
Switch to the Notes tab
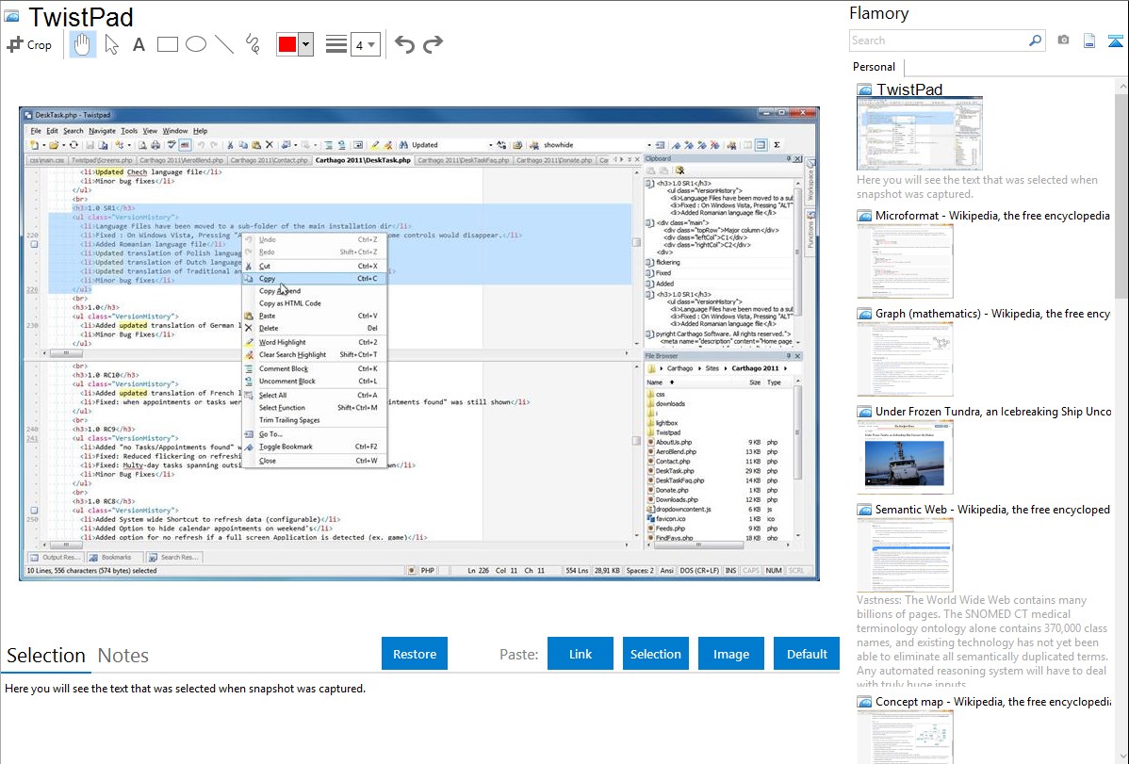[123, 656]
